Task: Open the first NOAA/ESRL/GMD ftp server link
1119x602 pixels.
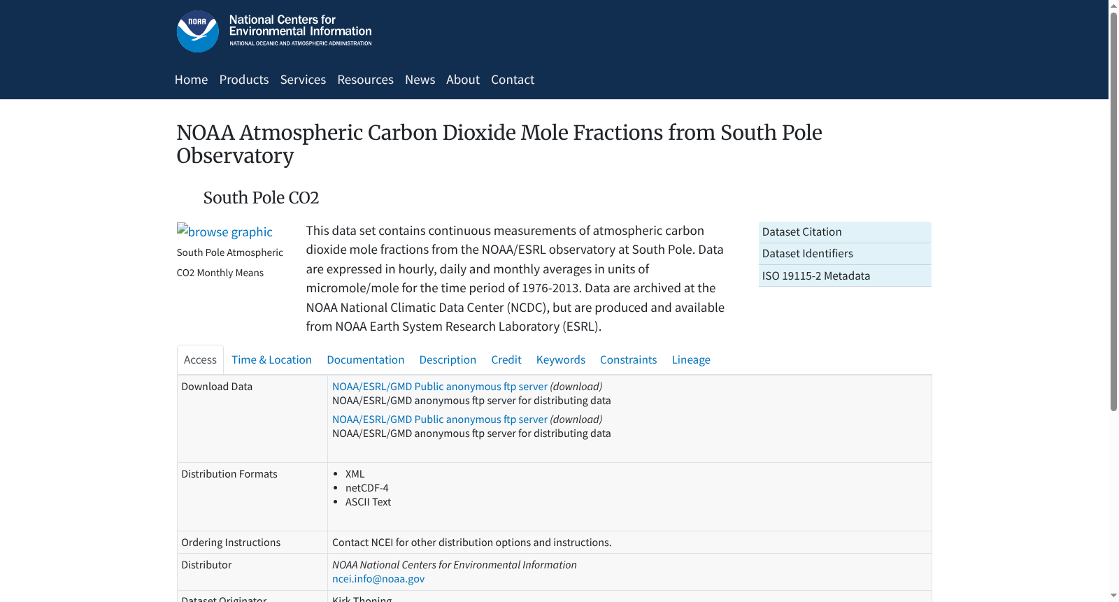Action: tap(440, 387)
